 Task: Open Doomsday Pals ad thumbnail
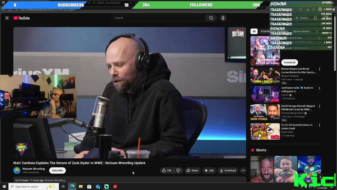[x=265, y=51]
